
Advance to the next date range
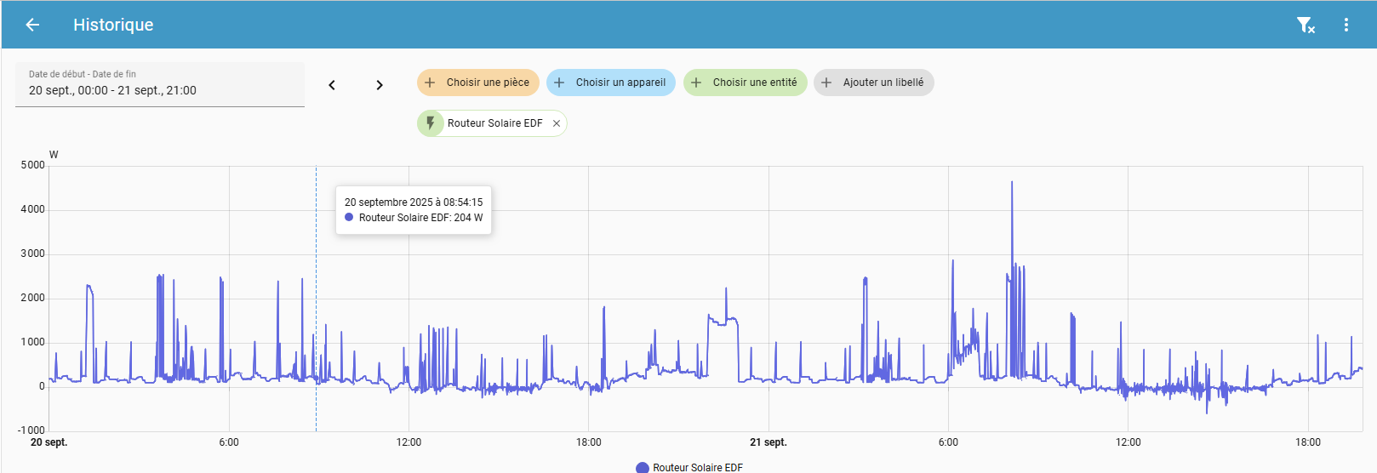click(380, 85)
